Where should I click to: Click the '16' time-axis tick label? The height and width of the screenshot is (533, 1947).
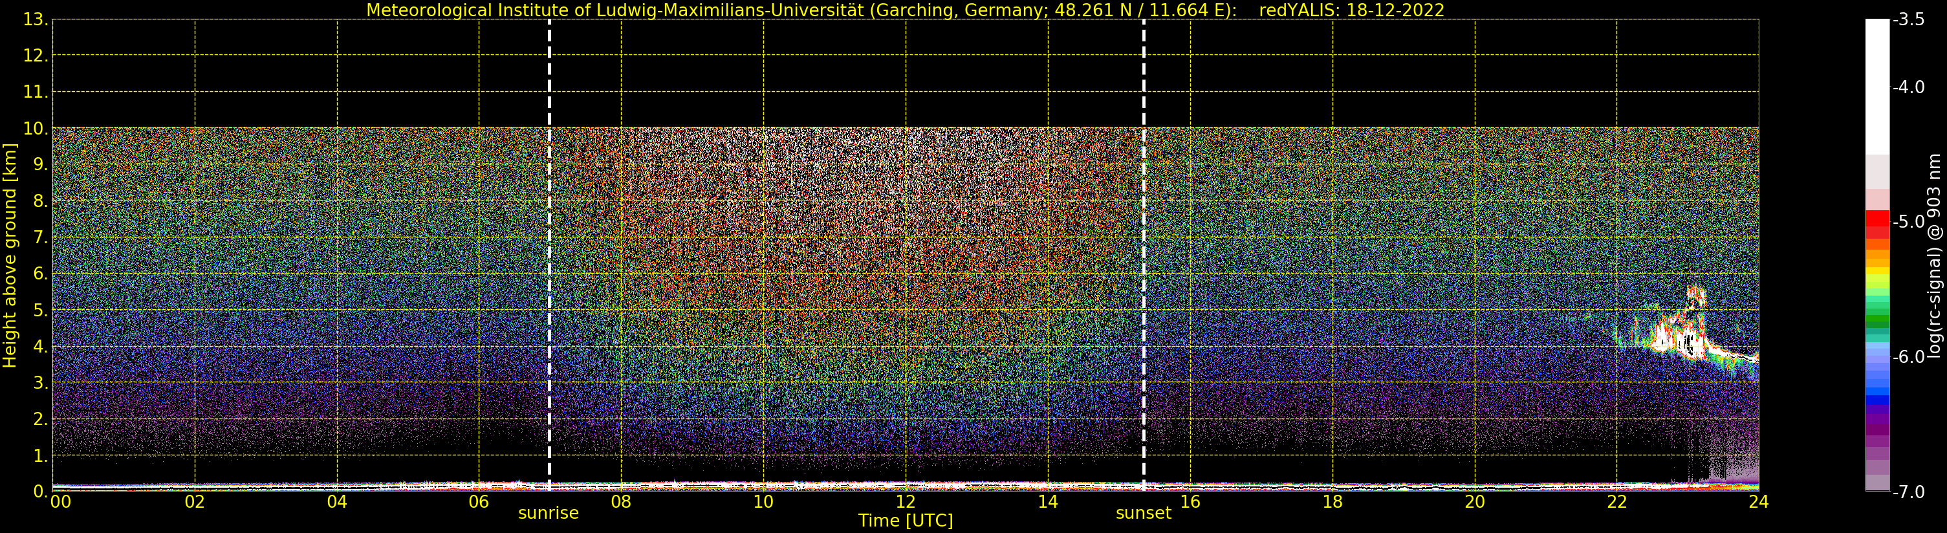[1190, 501]
